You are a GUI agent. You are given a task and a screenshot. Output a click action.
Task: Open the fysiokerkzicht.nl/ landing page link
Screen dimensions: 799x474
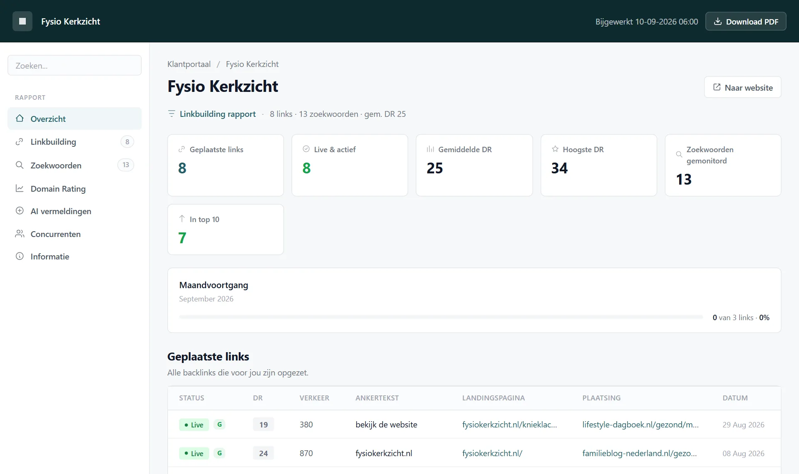tap(492, 453)
